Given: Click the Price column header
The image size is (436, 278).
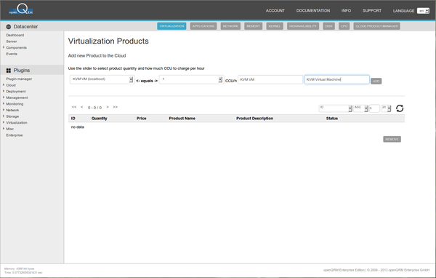Looking at the screenshot, I should tap(141, 119).
